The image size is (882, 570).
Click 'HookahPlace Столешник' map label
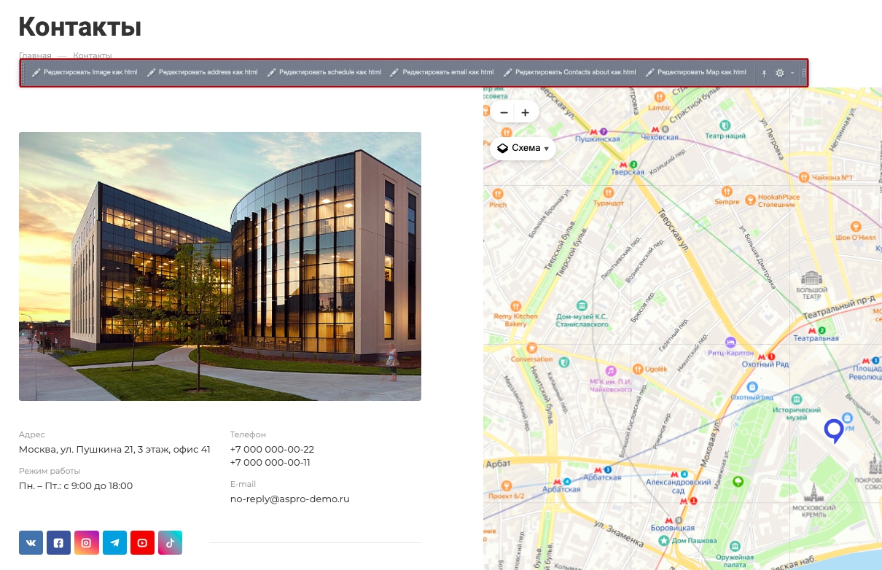pyautogui.click(x=778, y=201)
